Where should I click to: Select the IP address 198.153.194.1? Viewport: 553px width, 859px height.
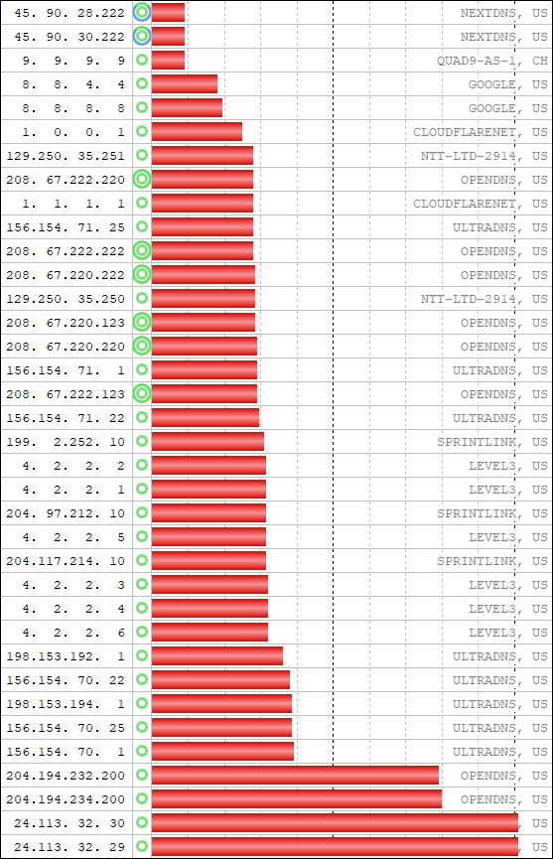point(66,704)
